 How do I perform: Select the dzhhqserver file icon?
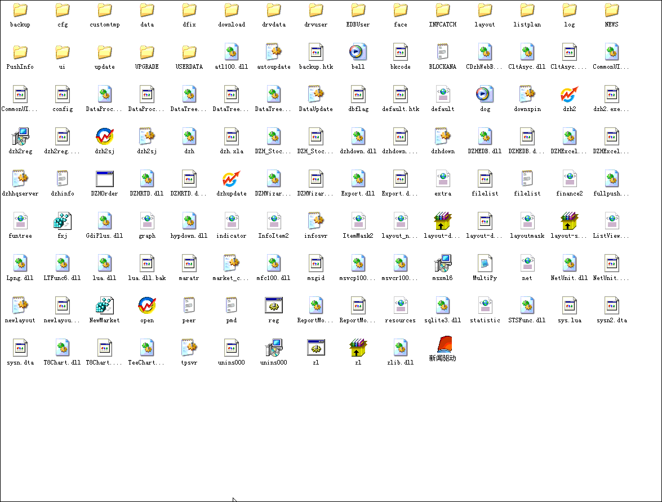20,179
